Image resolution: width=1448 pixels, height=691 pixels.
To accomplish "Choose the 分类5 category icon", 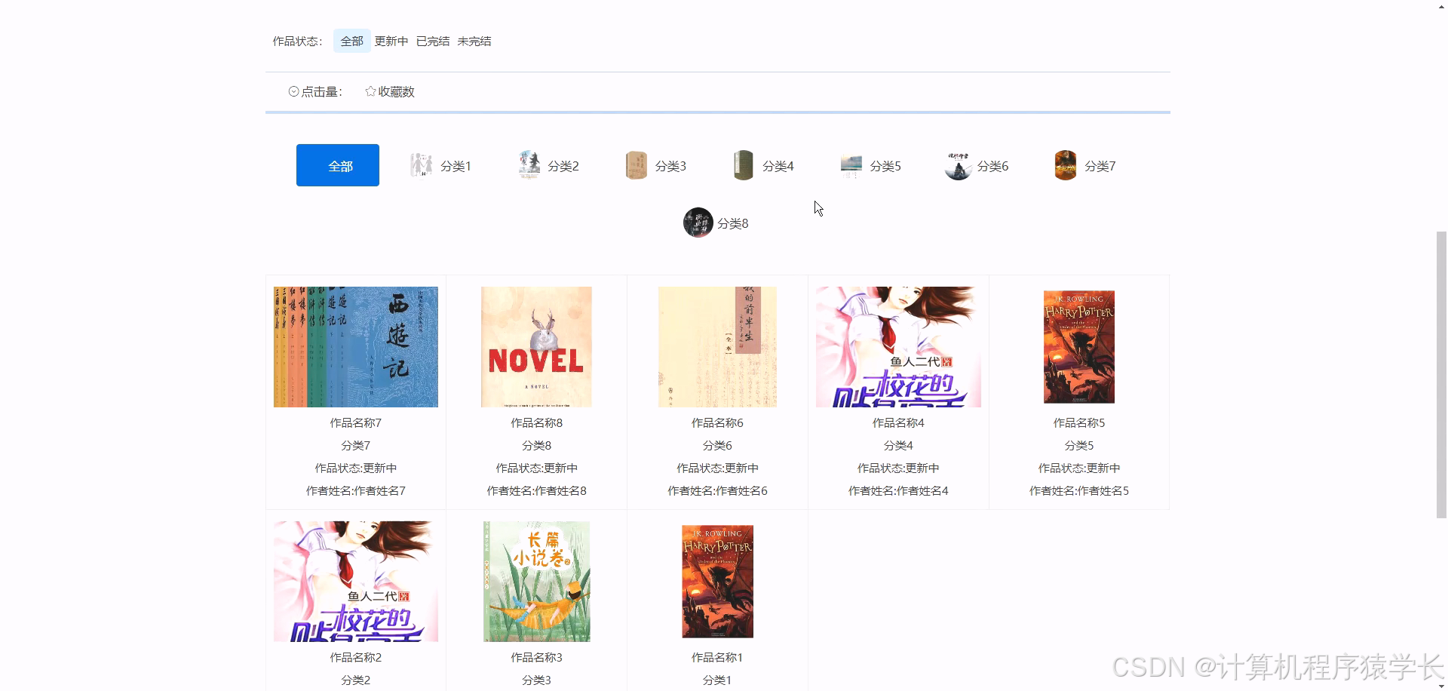I will point(851,164).
